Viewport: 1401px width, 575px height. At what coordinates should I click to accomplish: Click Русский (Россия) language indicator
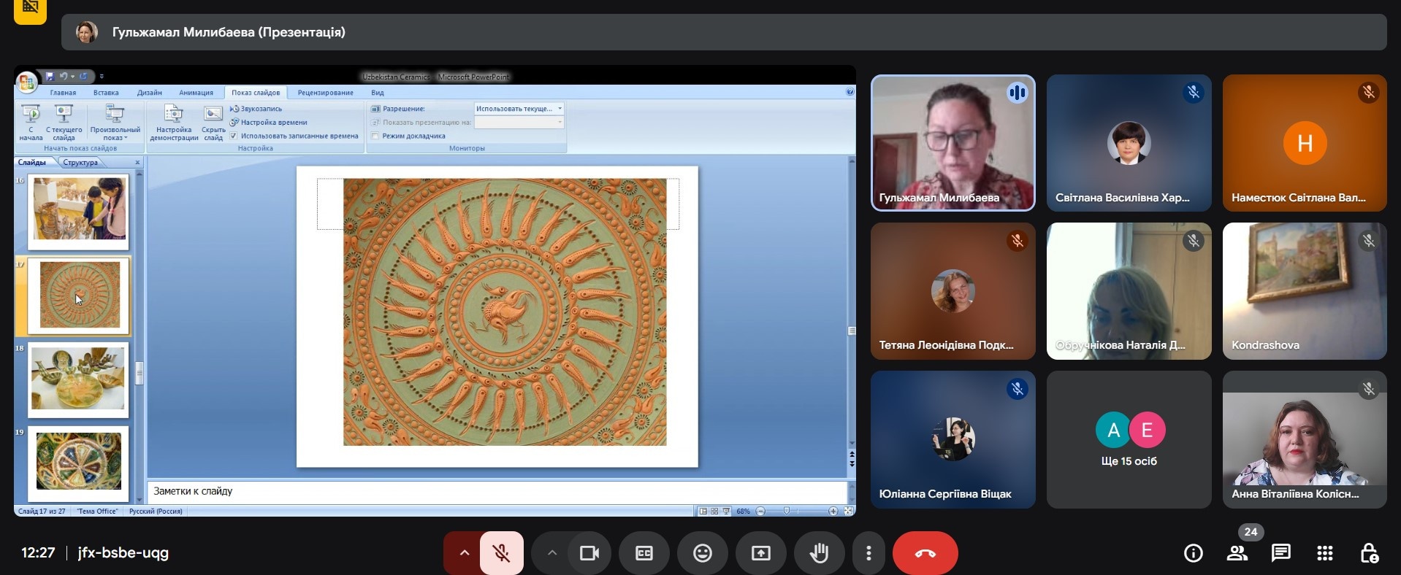pos(156,512)
